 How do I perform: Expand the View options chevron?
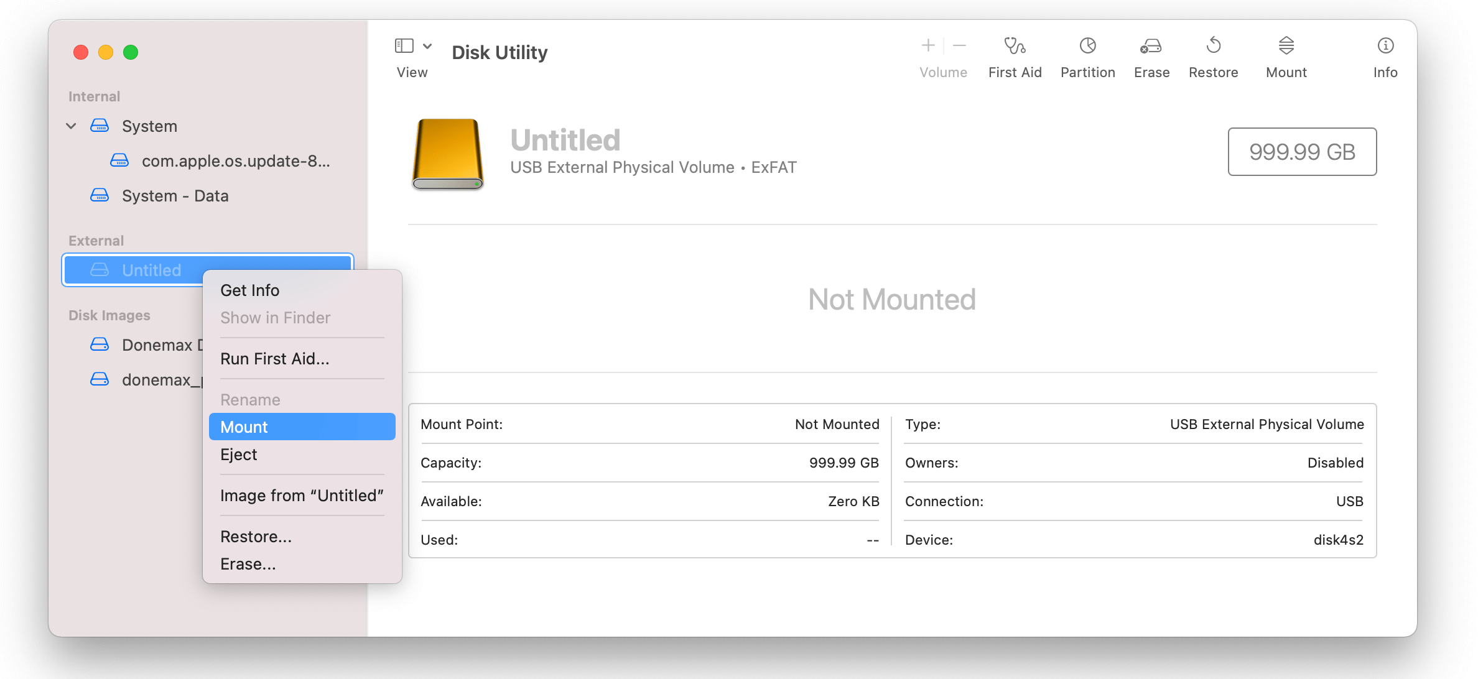(x=427, y=45)
